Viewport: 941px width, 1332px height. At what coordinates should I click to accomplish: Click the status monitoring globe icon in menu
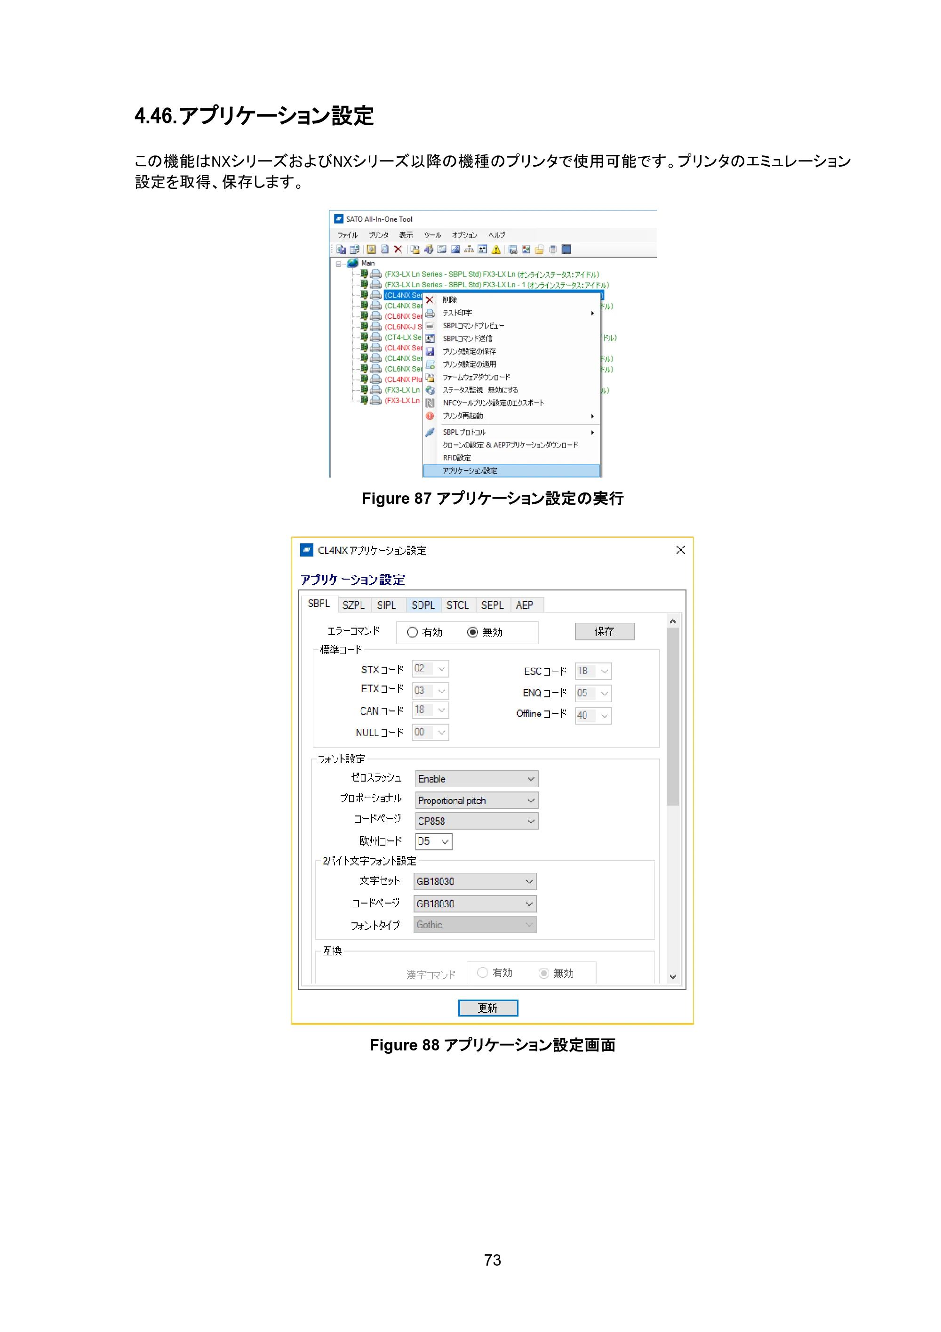tap(430, 390)
